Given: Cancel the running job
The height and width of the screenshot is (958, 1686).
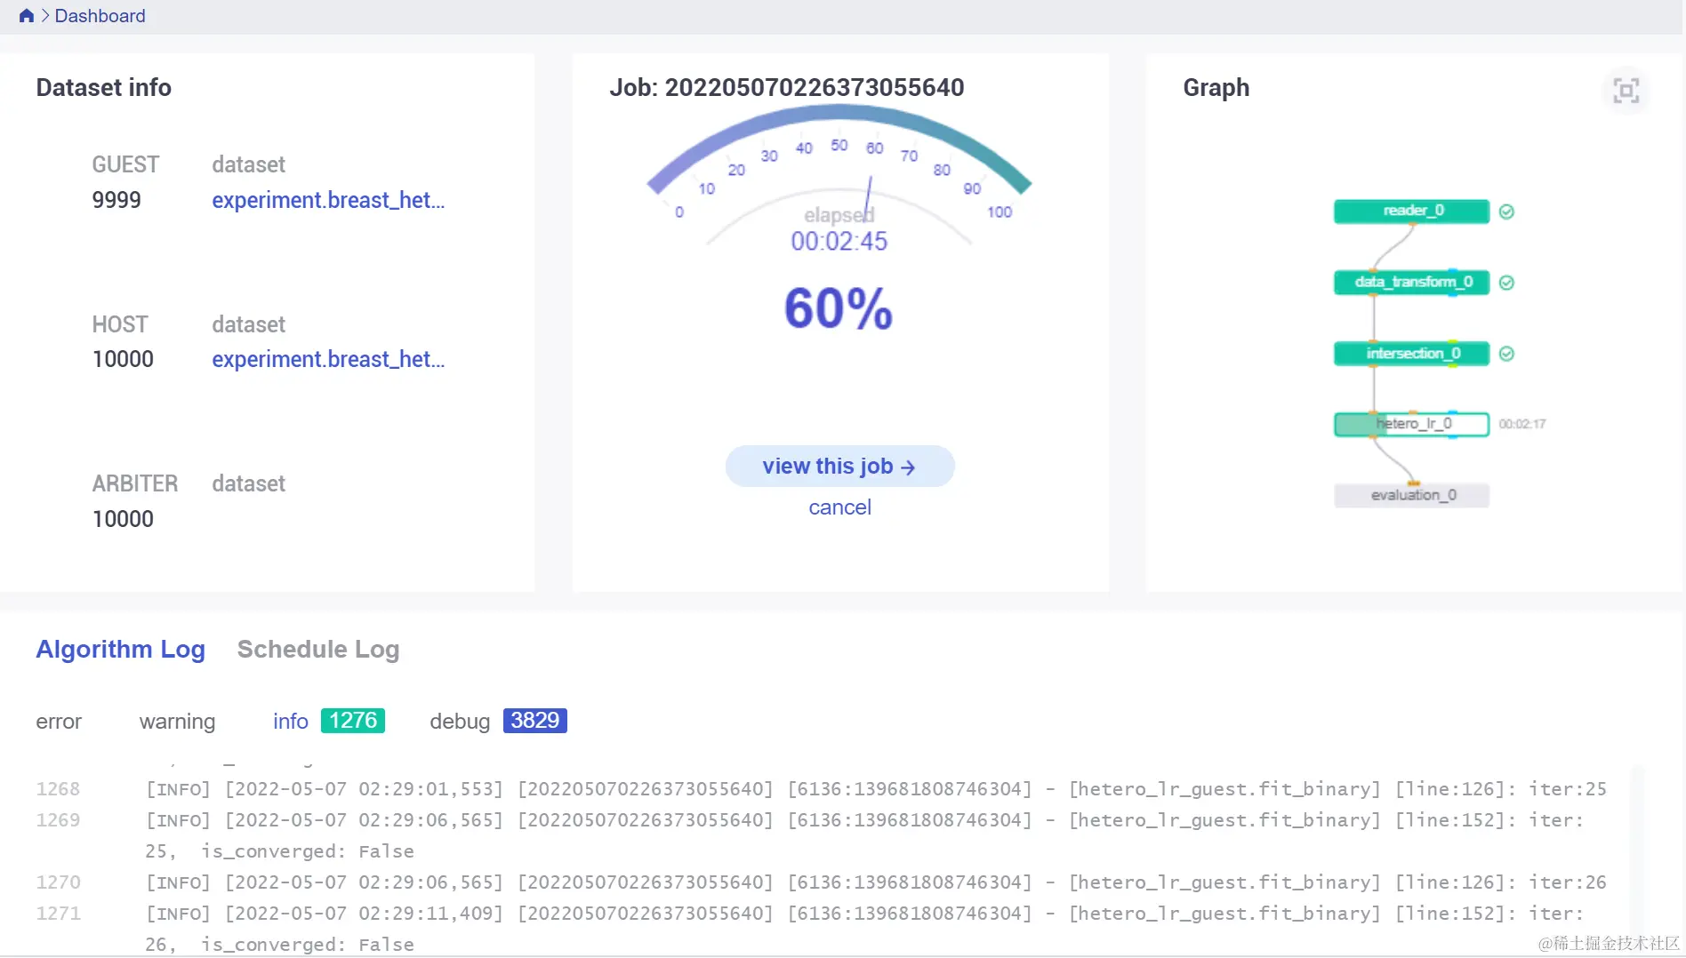Looking at the screenshot, I should [x=839, y=507].
